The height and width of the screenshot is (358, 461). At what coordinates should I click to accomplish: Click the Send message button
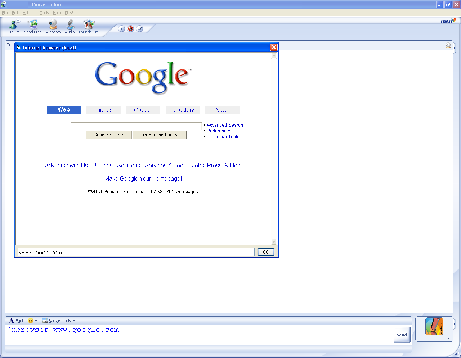pyautogui.click(x=402, y=335)
